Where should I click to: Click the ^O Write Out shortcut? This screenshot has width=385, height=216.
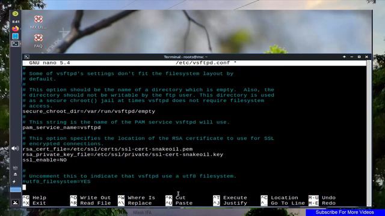click(90, 197)
